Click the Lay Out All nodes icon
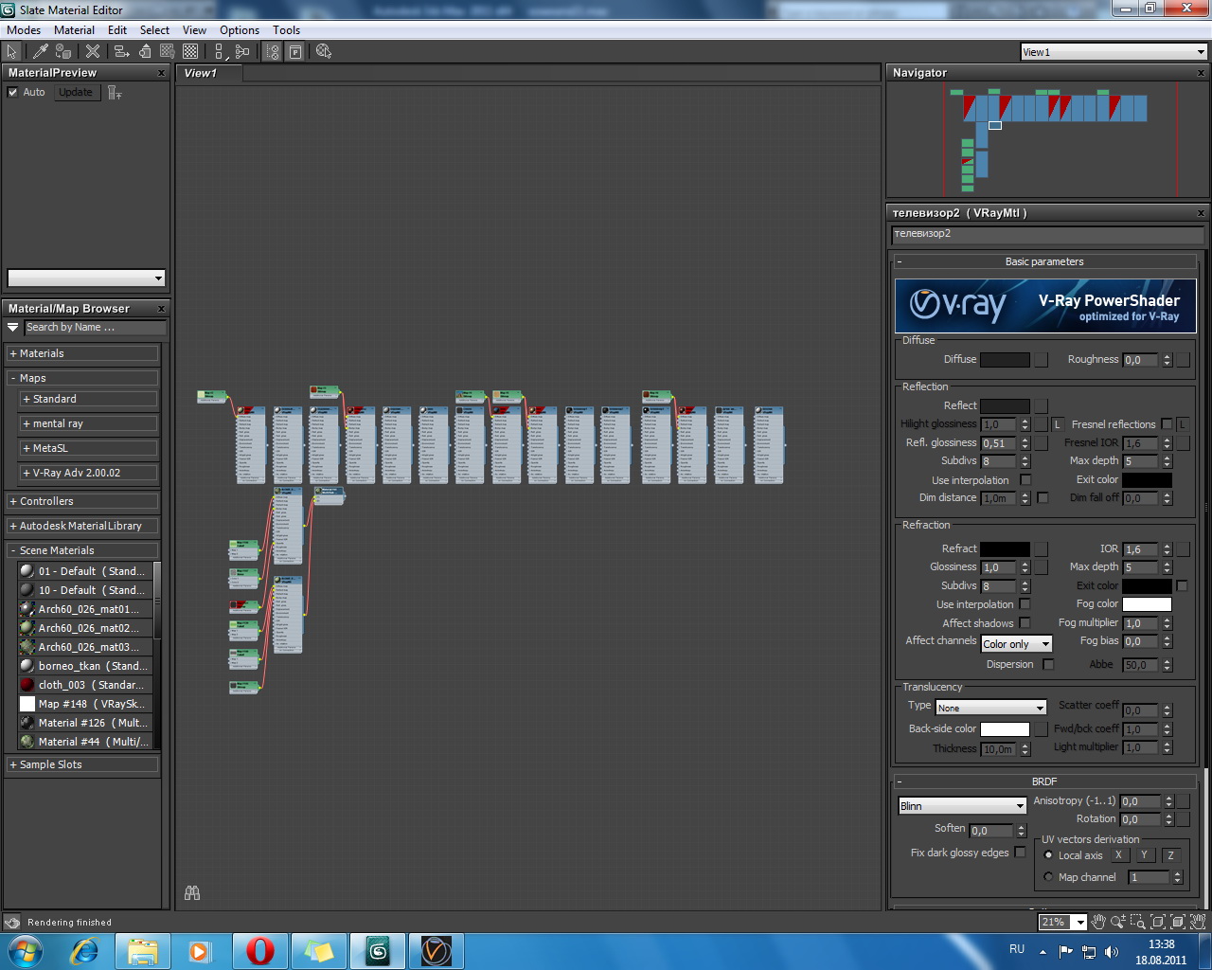 tap(219, 51)
